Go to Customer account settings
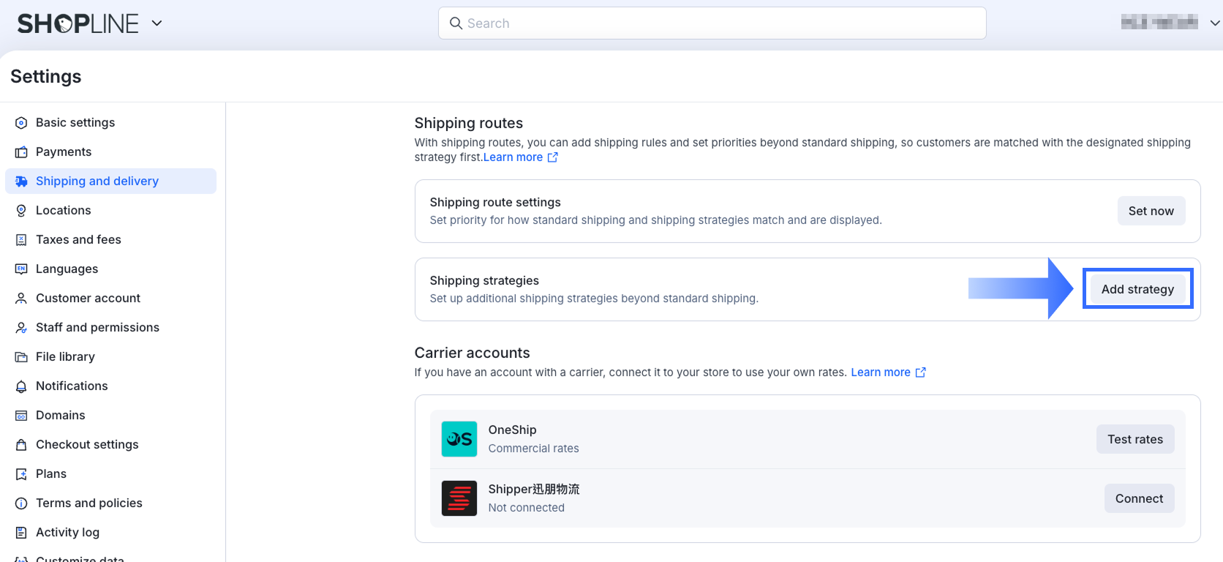The image size is (1223, 562). (88, 299)
